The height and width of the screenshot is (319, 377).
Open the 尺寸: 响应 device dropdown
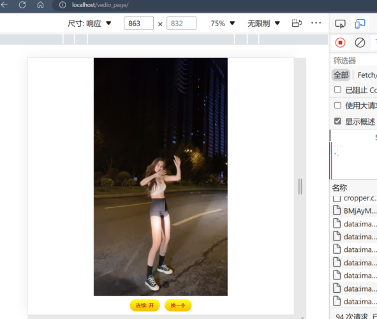coord(89,24)
